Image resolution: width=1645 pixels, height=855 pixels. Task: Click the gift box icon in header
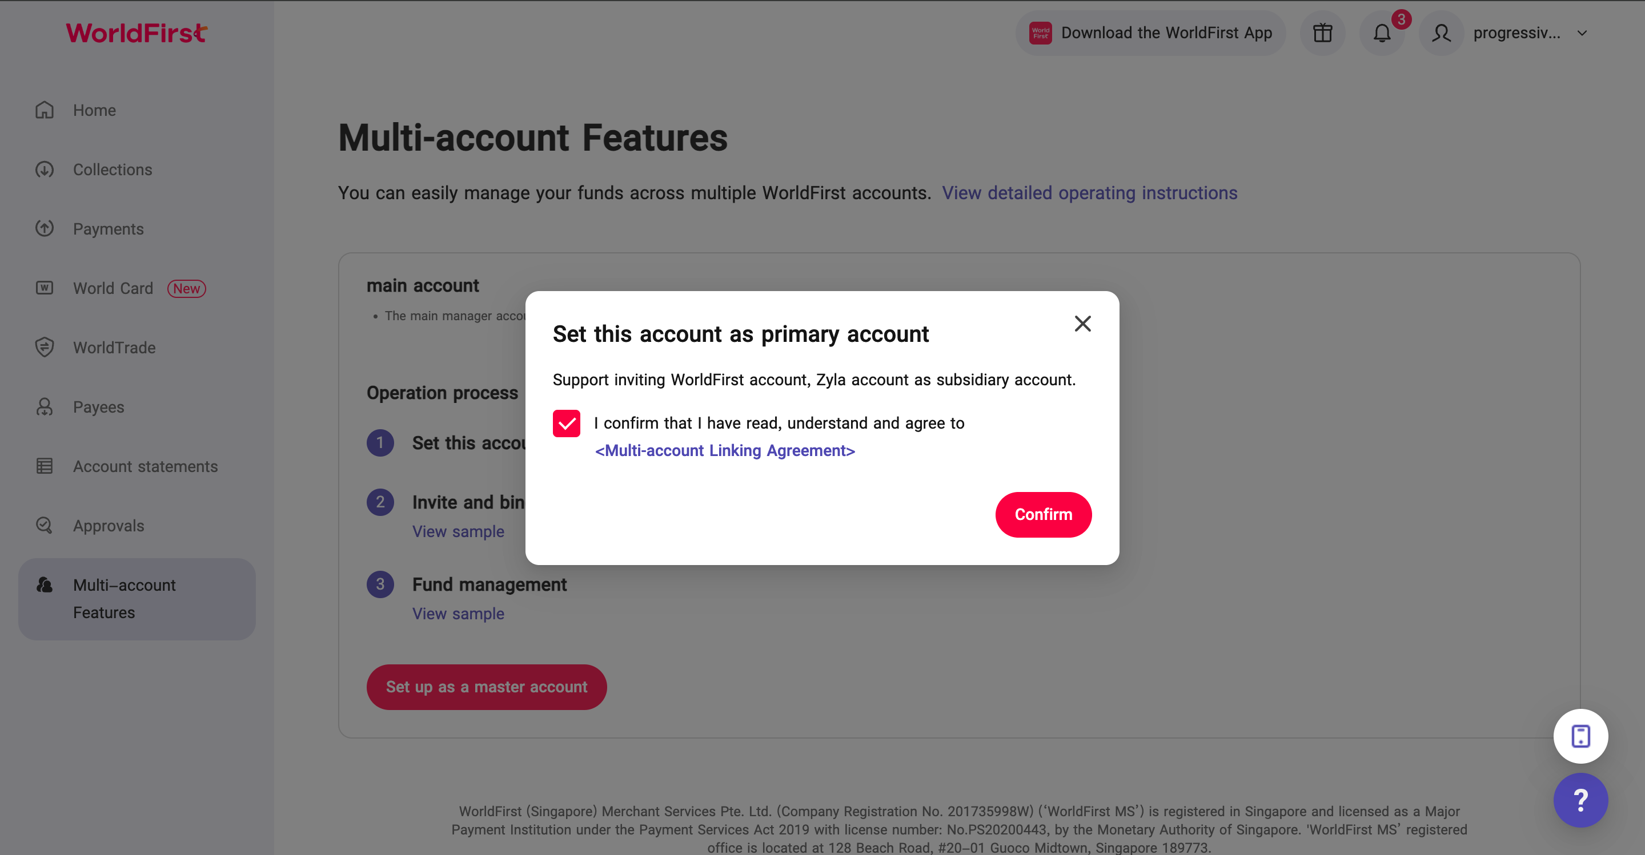click(x=1322, y=33)
